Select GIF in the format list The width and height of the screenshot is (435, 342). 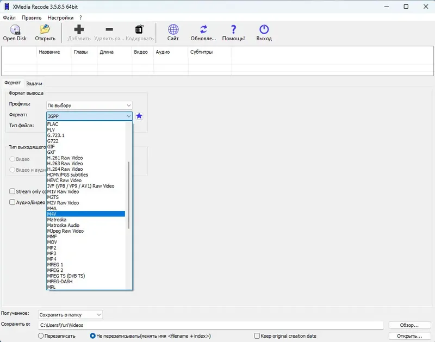[86, 146]
